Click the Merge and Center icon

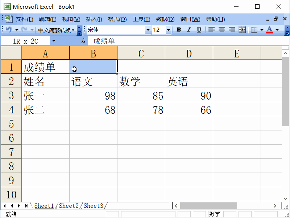(x=241, y=30)
